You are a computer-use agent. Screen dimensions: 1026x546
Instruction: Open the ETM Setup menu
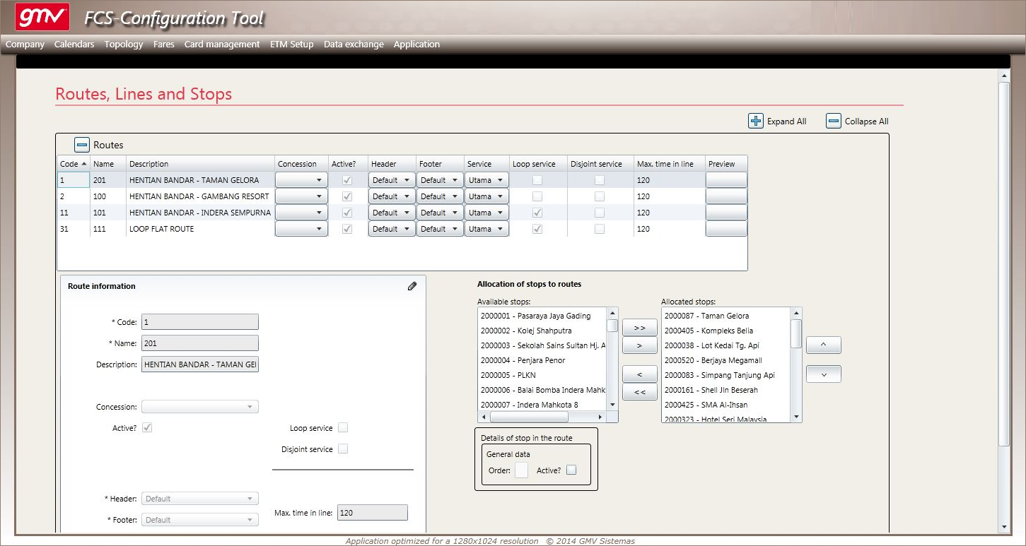pyautogui.click(x=291, y=44)
